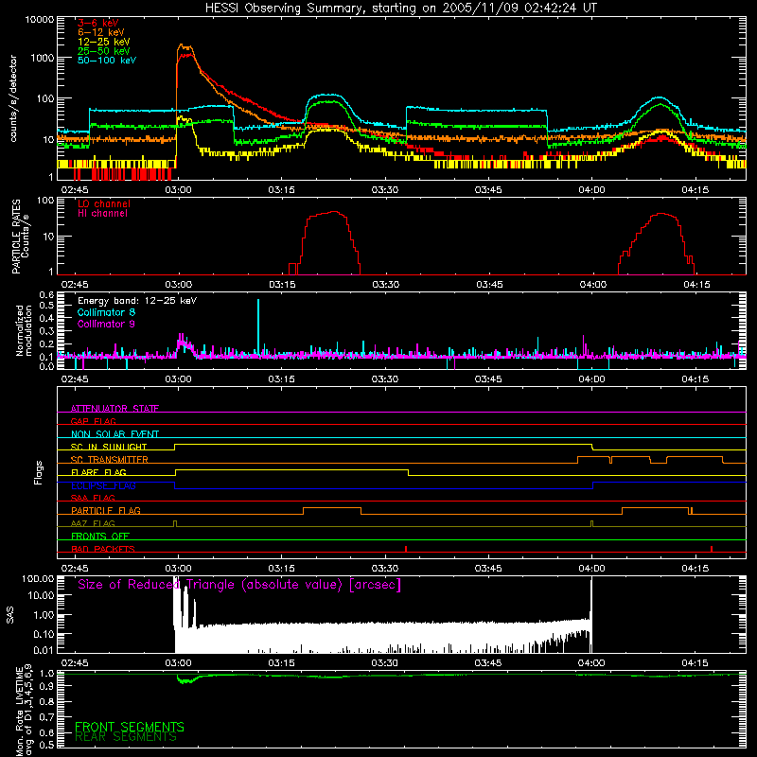Click the 0.9 tick on livetime axis

click(46, 685)
